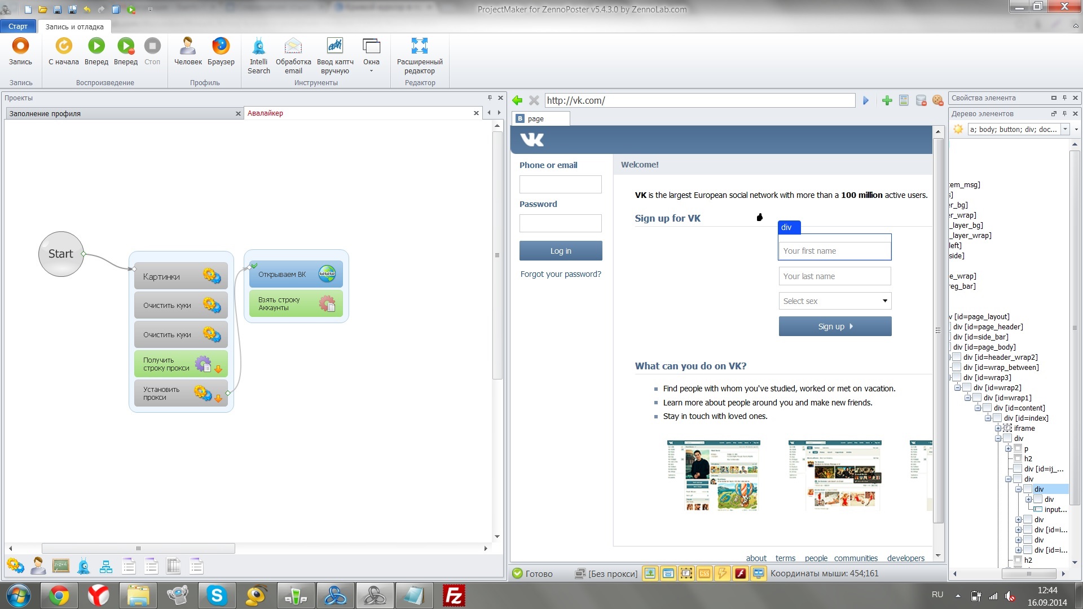Close the Авалайкер project tab
This screenshot has width=1083, height=609.
tap(476, 113)
